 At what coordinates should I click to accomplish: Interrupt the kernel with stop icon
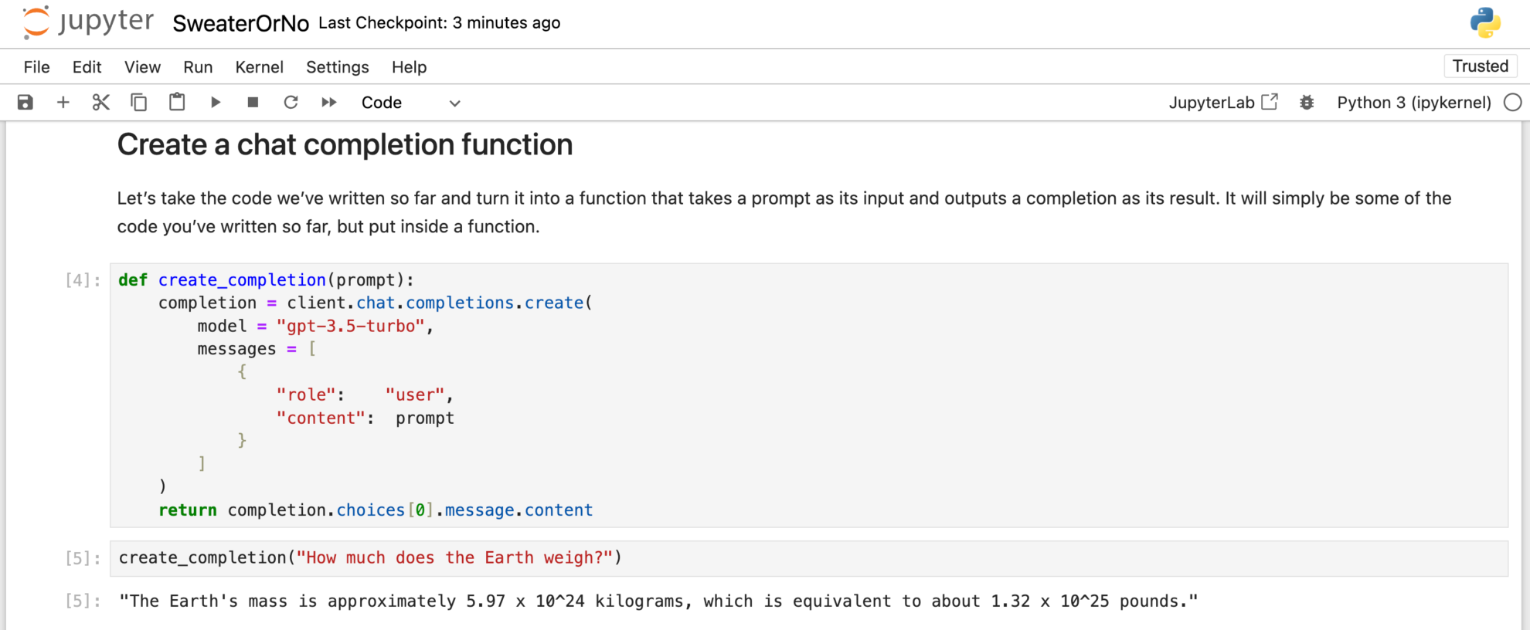pos(253,103)
